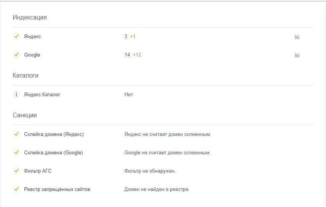Click the checkmark for Склейка домена (Google)
Viewport: 326px width, 207px height.
[x=16, y=152]
